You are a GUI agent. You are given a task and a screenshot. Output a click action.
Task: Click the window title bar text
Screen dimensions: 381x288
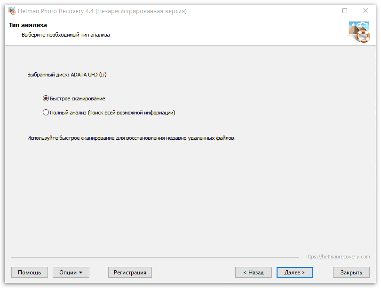(103, 11)
